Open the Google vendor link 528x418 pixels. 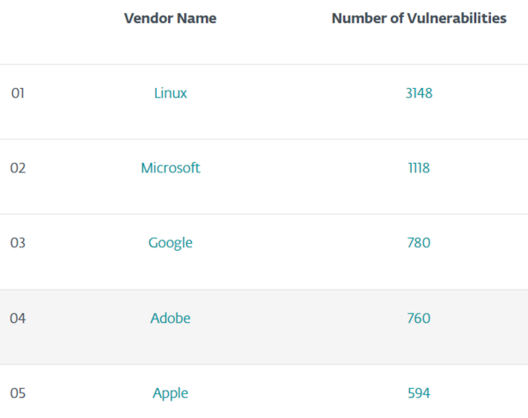coord(171,243)
